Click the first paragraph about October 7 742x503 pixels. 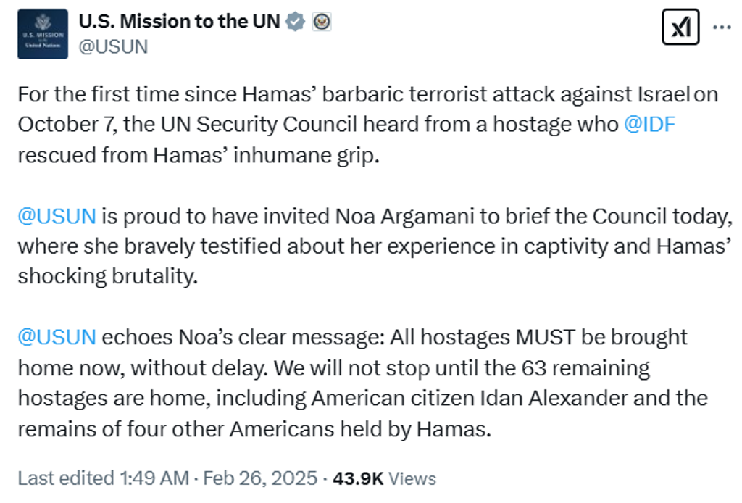tap(368, 125)
